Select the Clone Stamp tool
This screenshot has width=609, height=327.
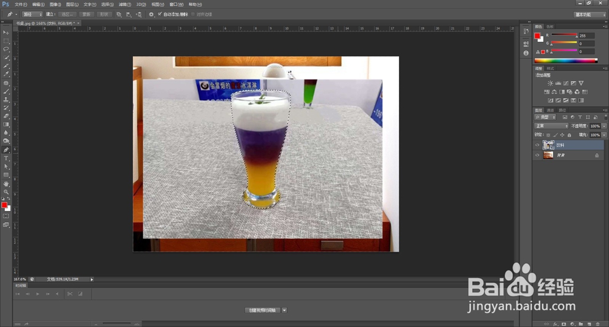tap(6, 100)
